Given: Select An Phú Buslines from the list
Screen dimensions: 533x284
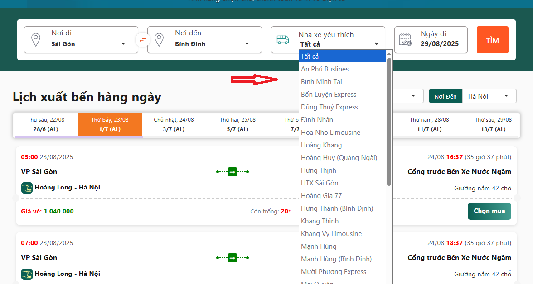Looking at the screenshot, I should click(325, 69).
